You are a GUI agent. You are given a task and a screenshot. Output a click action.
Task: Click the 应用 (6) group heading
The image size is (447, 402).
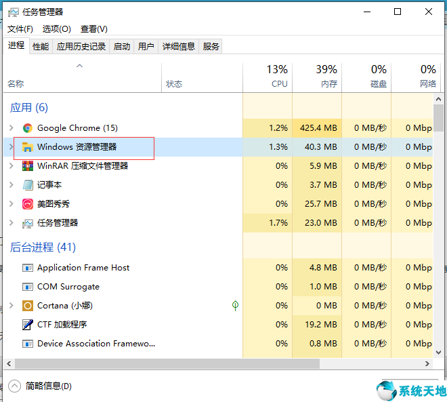pos(29,108)
